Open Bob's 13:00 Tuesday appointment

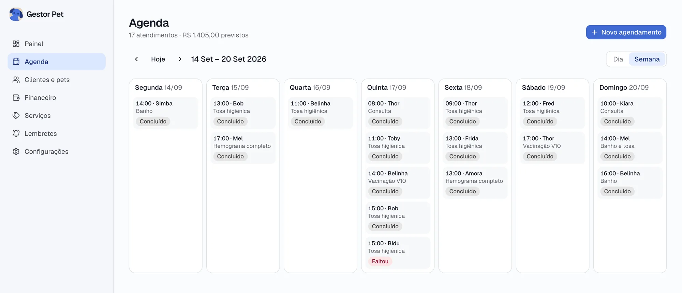(243, 113)
